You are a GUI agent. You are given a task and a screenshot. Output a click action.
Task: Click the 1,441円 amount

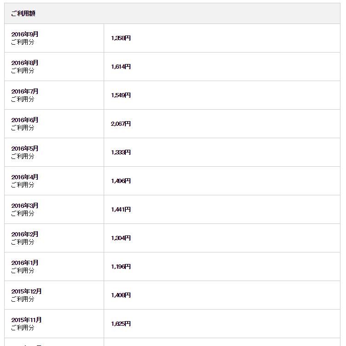[121, 210]
